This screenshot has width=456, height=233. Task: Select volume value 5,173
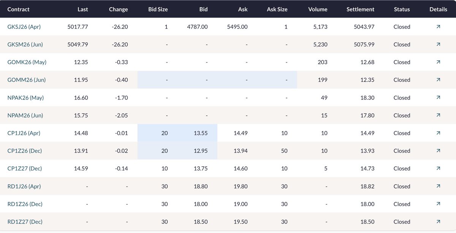coord(320,27)
